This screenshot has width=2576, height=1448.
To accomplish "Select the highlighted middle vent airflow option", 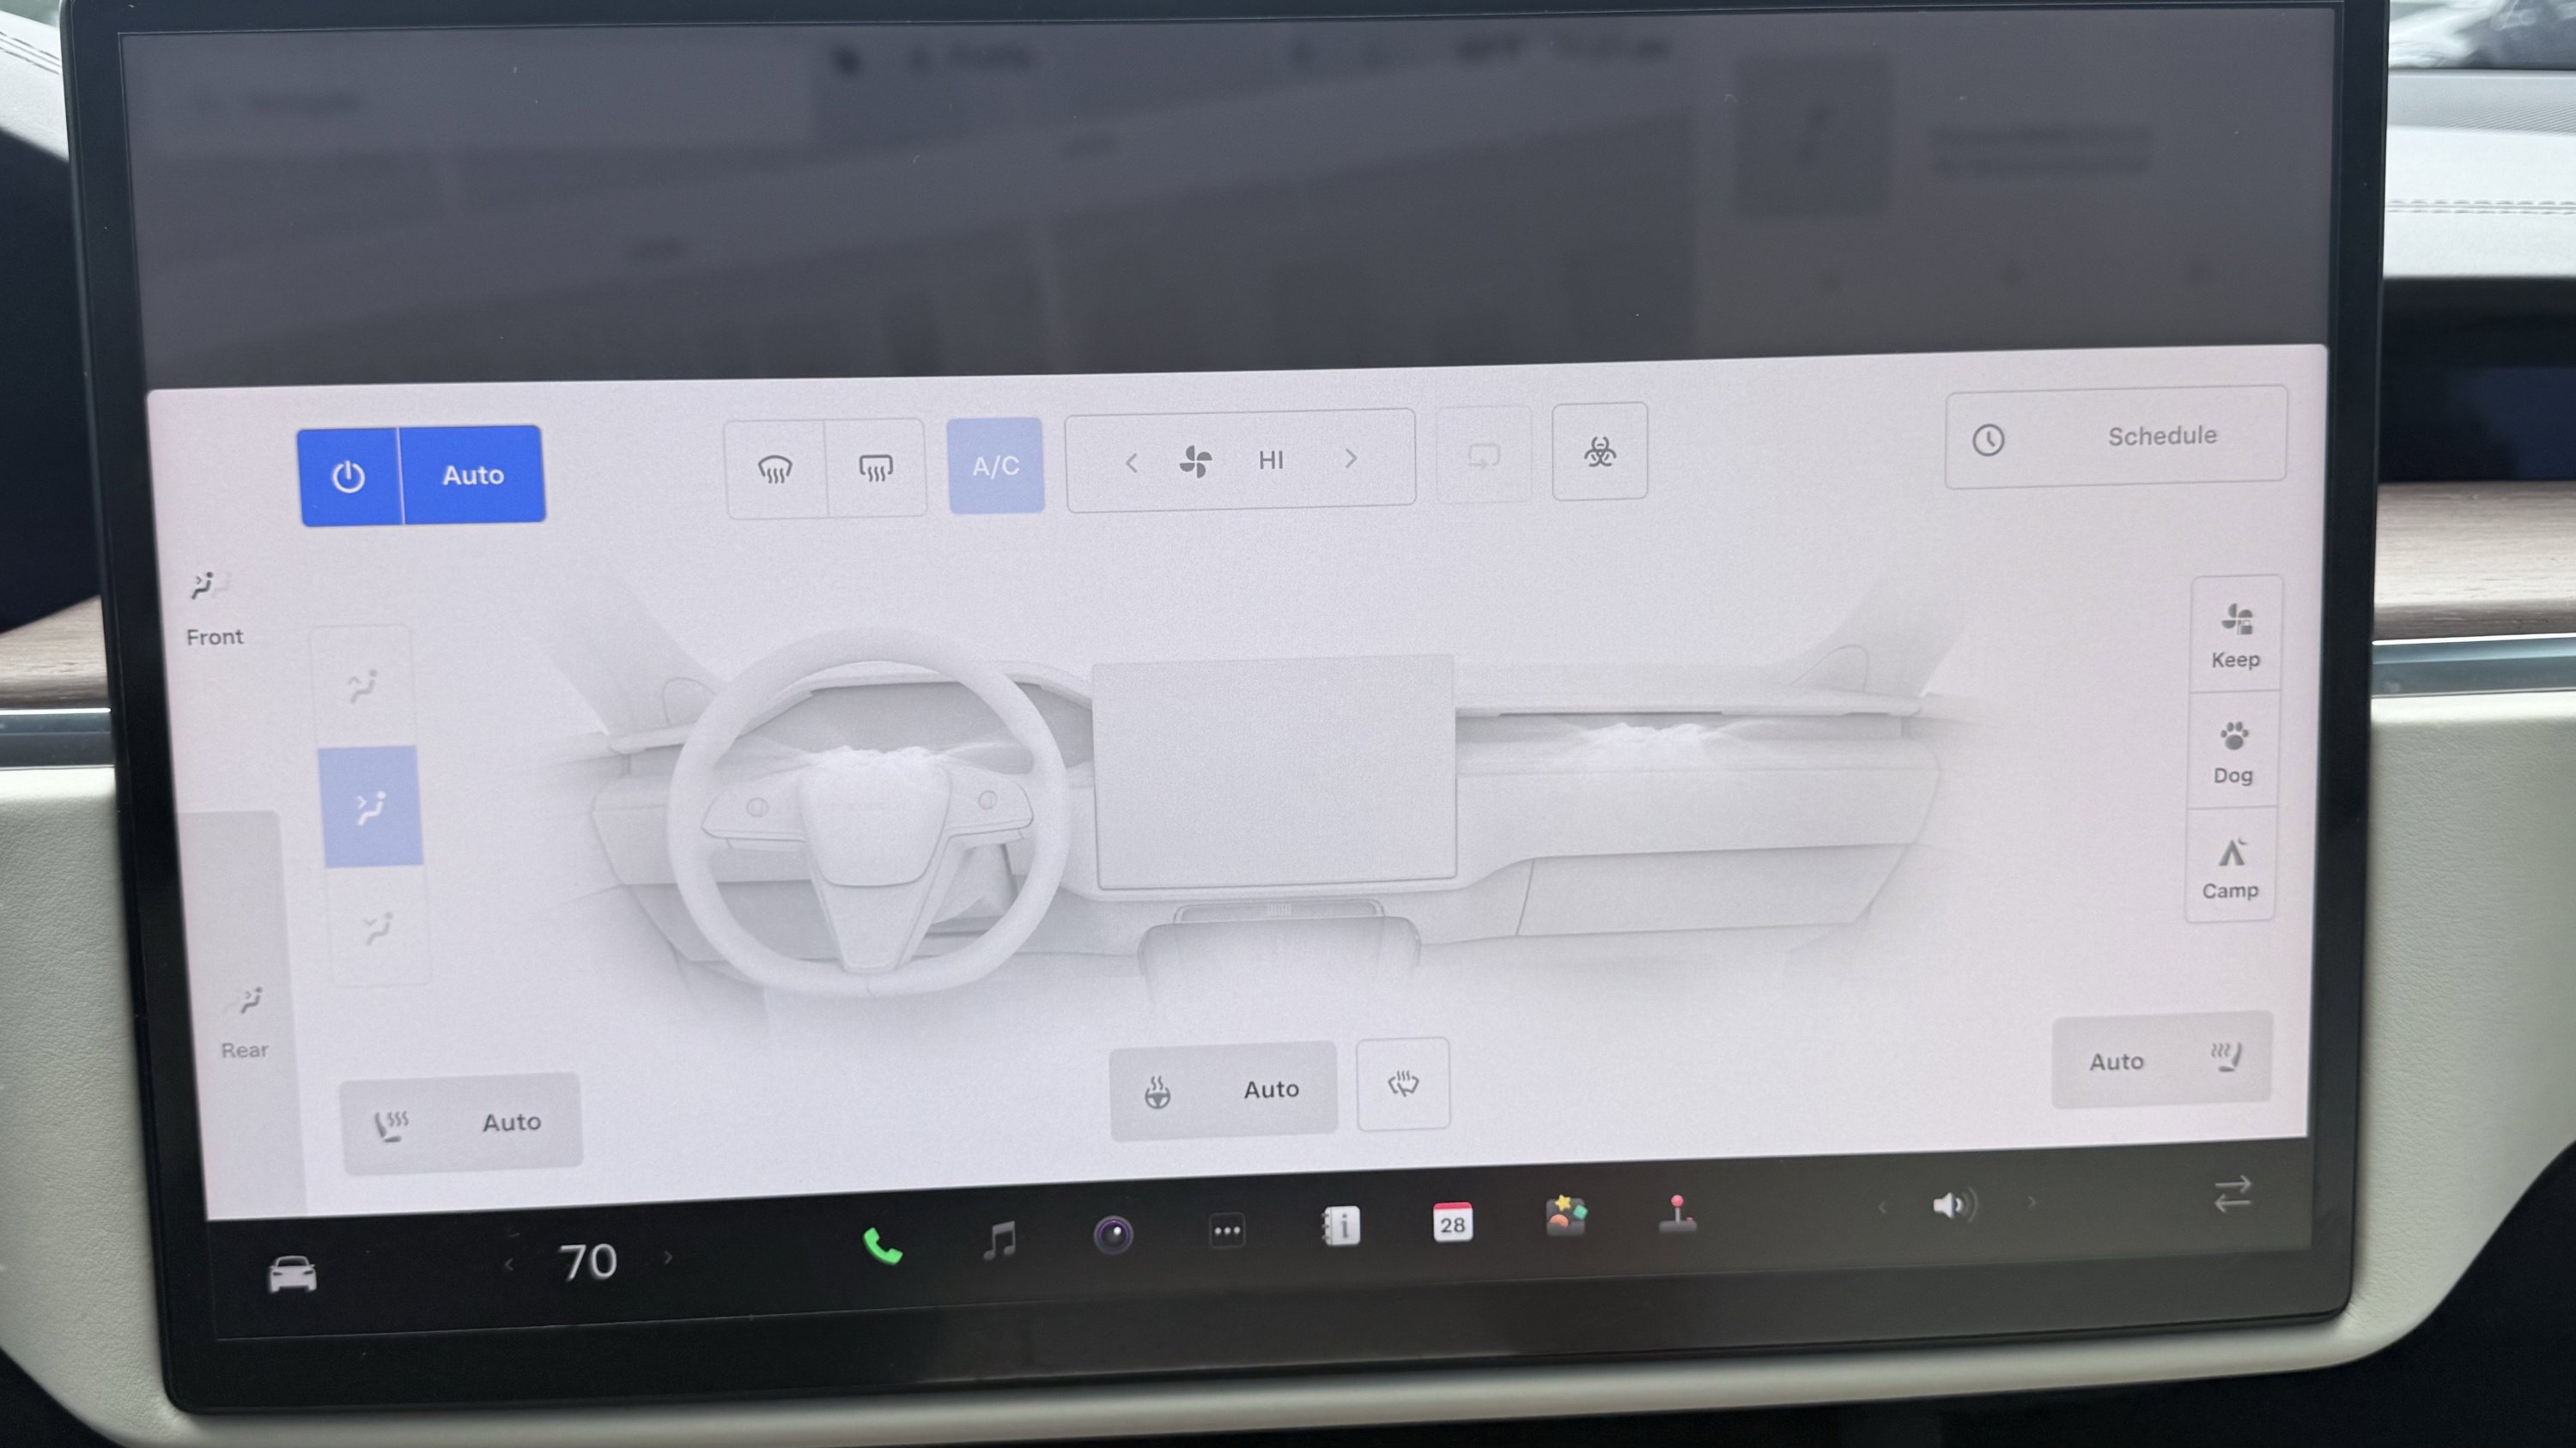I will point(370,807).
